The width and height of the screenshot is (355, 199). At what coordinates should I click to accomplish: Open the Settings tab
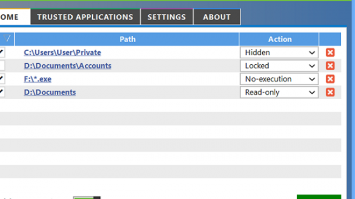click(167, 17)
